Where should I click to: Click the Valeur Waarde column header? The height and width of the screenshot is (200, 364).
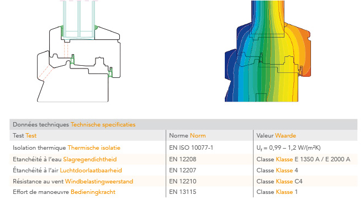coord(276,135)
